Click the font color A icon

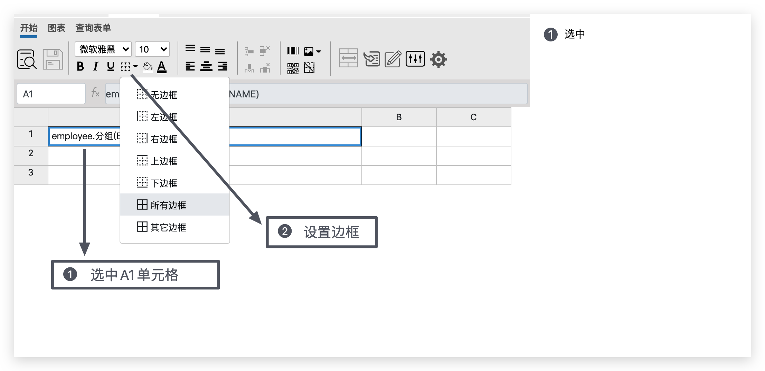click(x=162, y=67)
